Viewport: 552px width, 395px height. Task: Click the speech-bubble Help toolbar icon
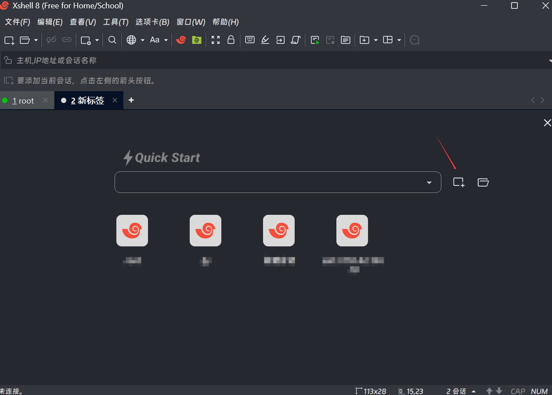tap(415, 40)
